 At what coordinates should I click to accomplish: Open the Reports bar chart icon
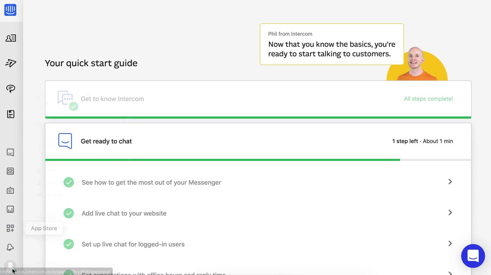(x=10, y=209)
